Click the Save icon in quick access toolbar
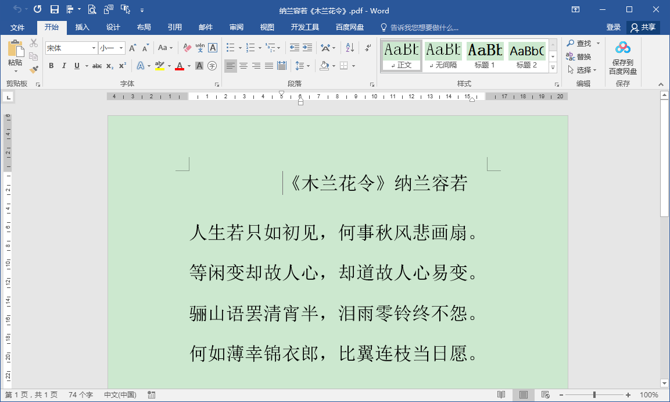This screenshot has height=402, width=670. [54, 9]
